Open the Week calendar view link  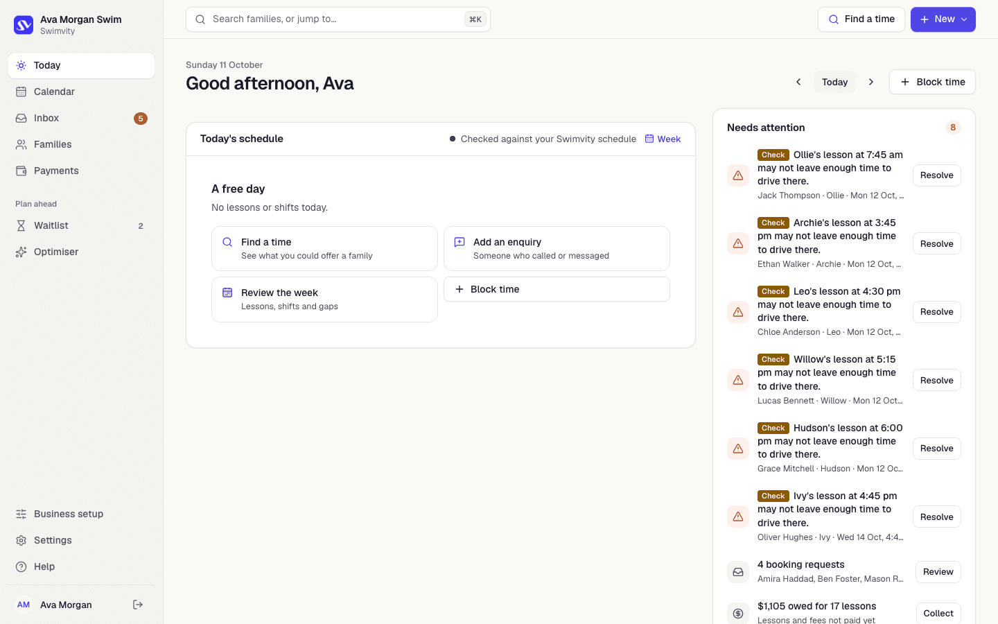coord(663,139)
